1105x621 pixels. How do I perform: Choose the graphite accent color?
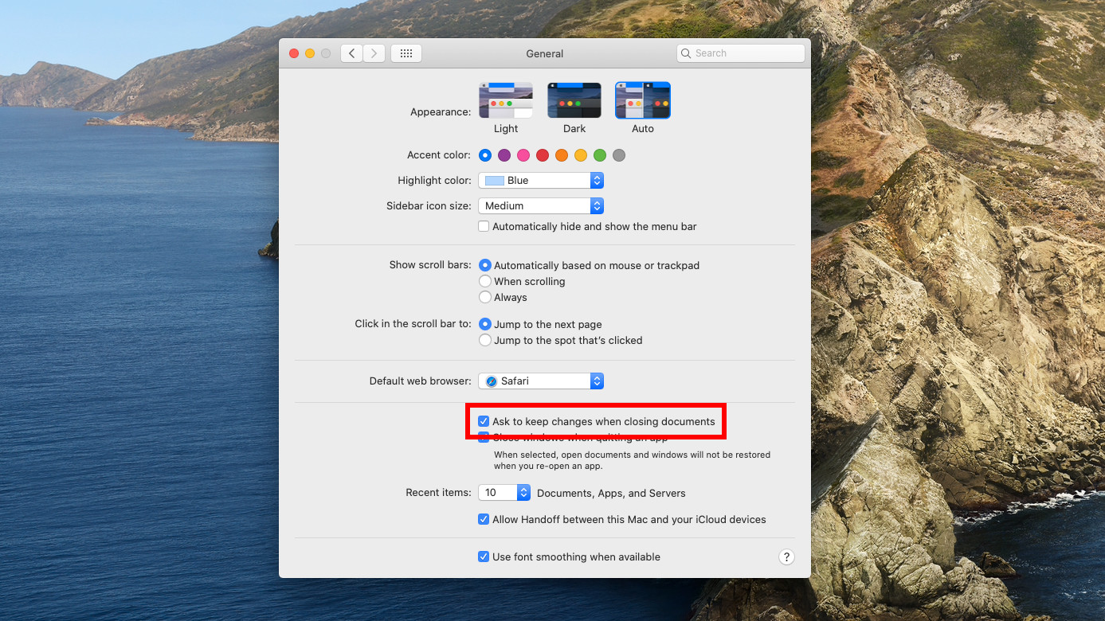(x=619, y=155)
